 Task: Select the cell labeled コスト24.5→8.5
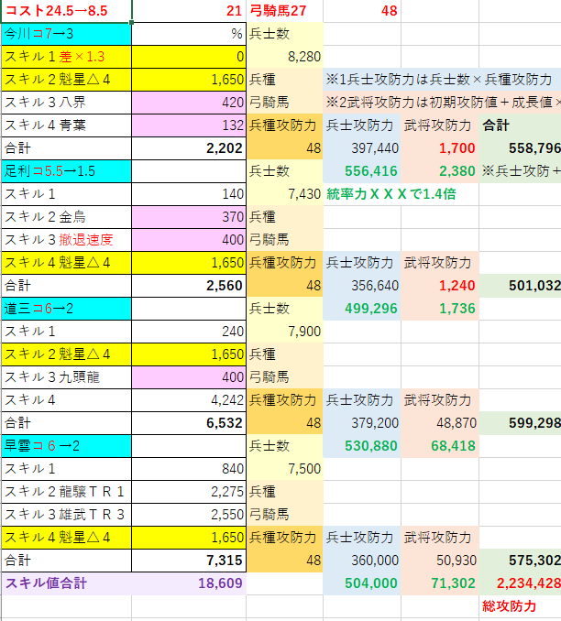pos(66,11)
